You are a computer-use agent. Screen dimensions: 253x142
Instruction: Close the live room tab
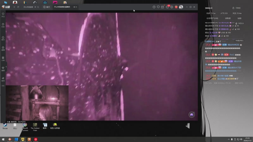tap(76, 7)
